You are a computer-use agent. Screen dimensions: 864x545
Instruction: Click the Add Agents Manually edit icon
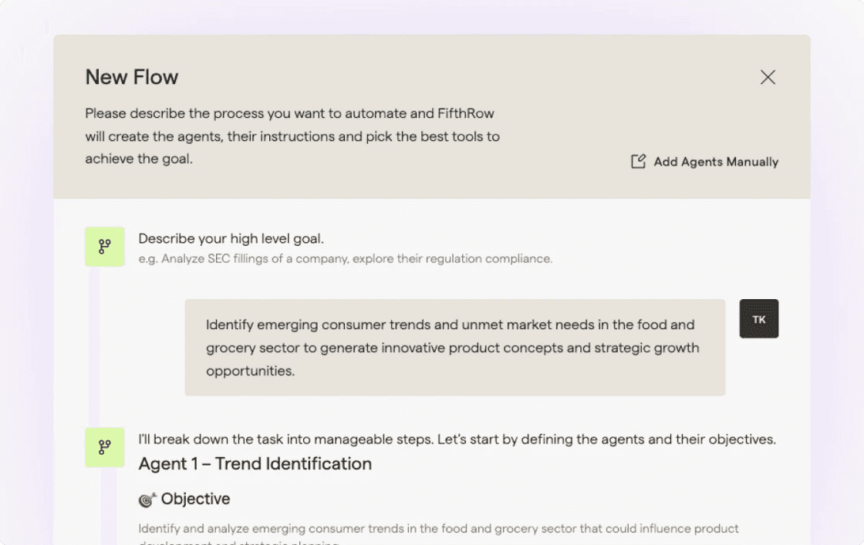coord(638,161)
